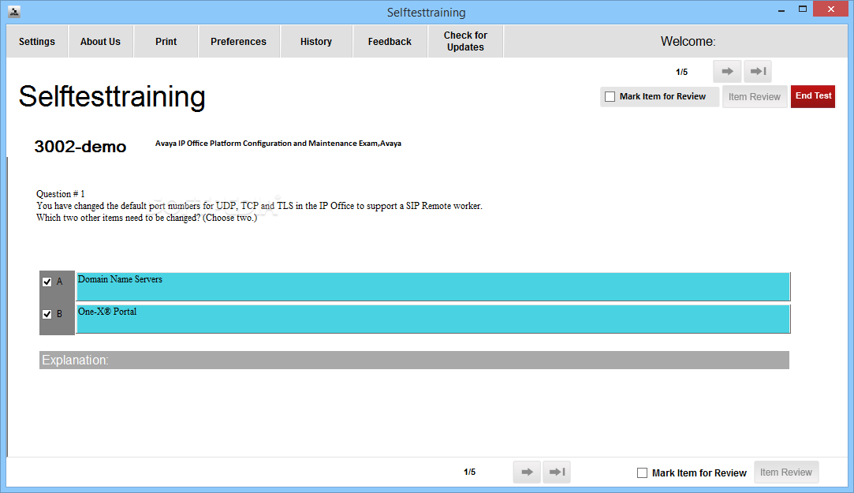
Task: Open the About Us menu
Action: 100,41
